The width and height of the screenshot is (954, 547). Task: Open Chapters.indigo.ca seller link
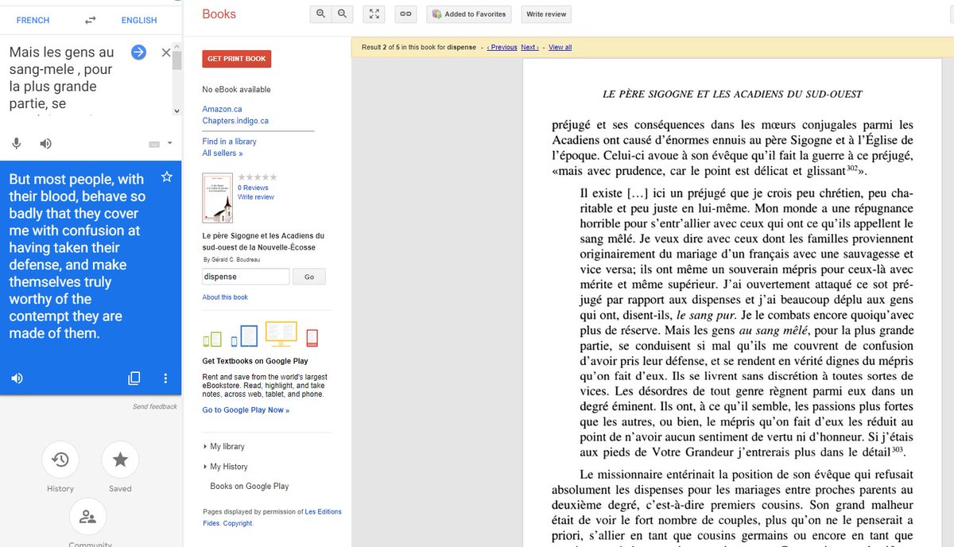pos(235,121)
